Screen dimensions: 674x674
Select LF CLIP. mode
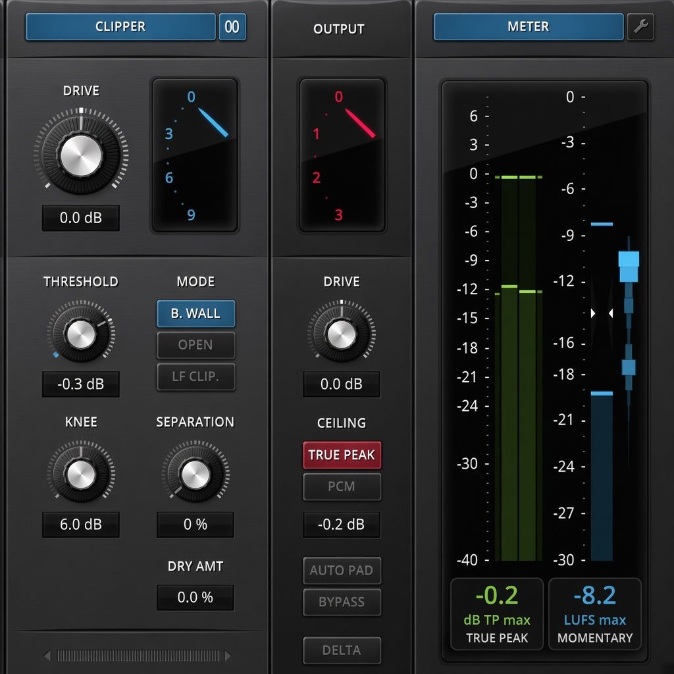click(195, 376)
